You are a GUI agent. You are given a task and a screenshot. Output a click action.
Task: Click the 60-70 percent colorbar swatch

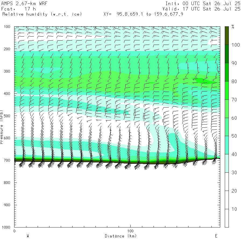227,109
